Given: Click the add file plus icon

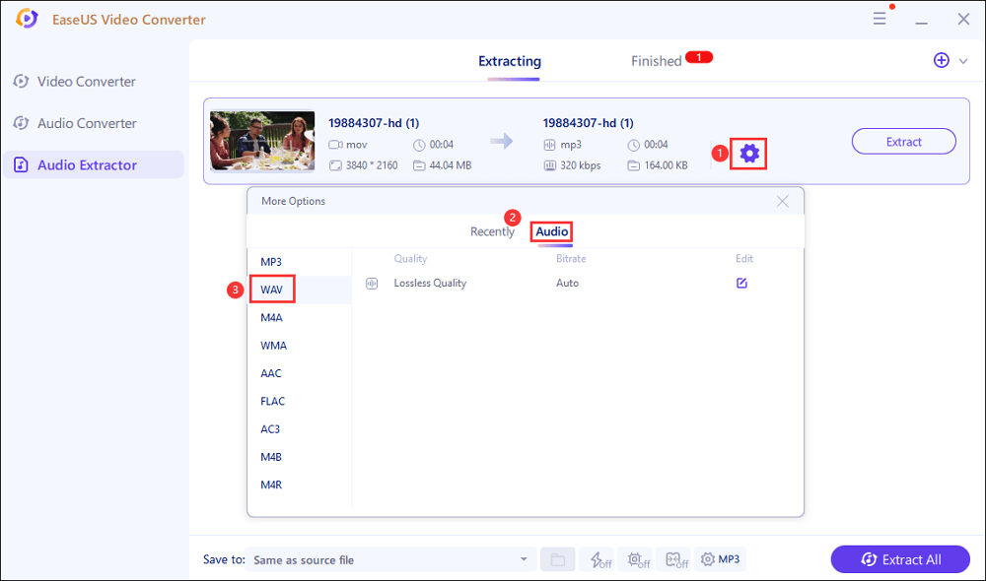Looking at the screenshot, I should 941,60.
